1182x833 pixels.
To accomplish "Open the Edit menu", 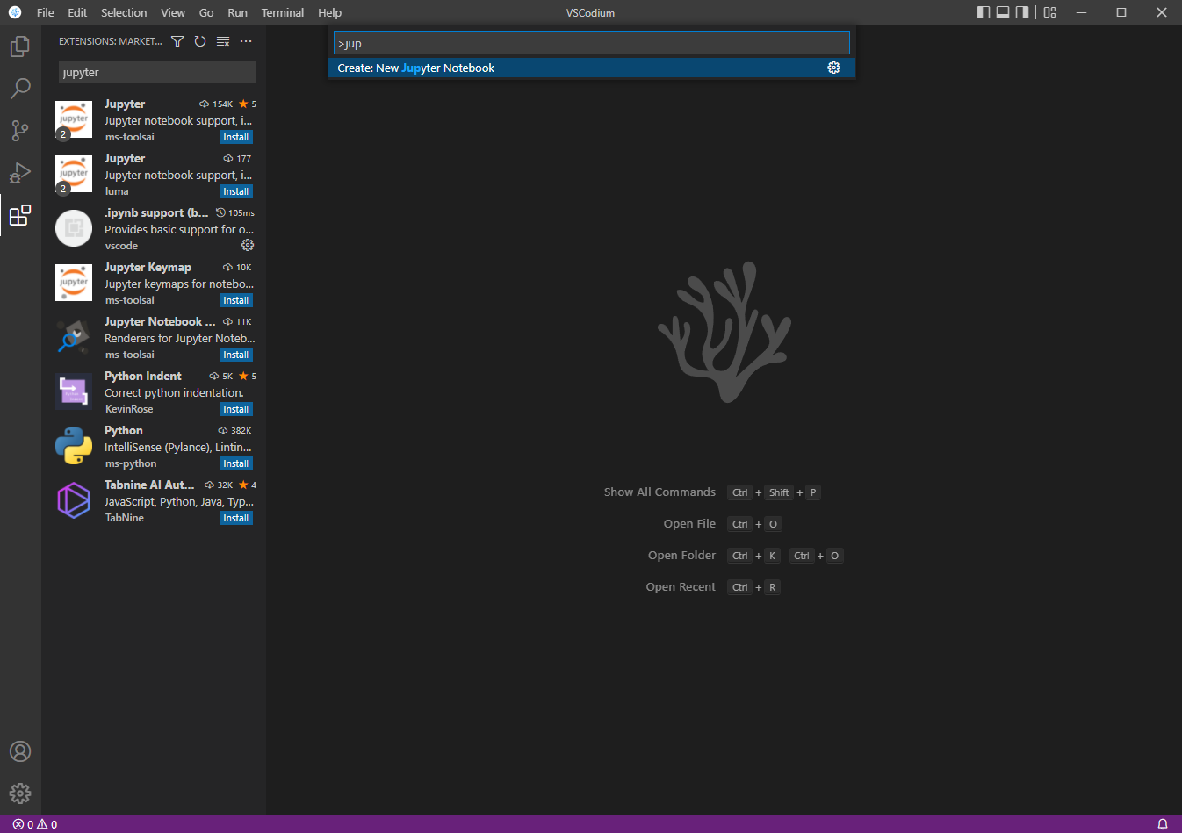I will pos(77,12).
